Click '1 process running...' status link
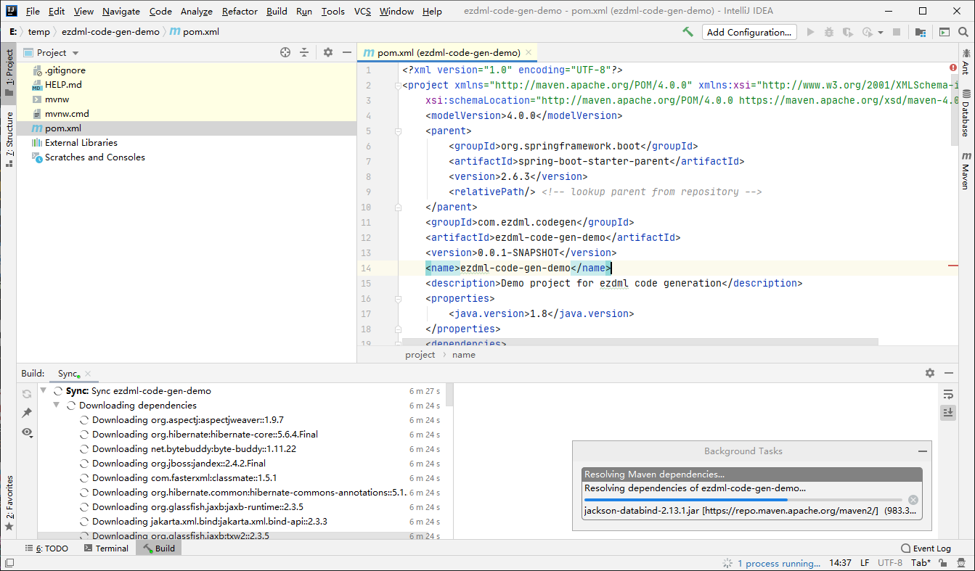The image size is (975, 571). [779, 563]
